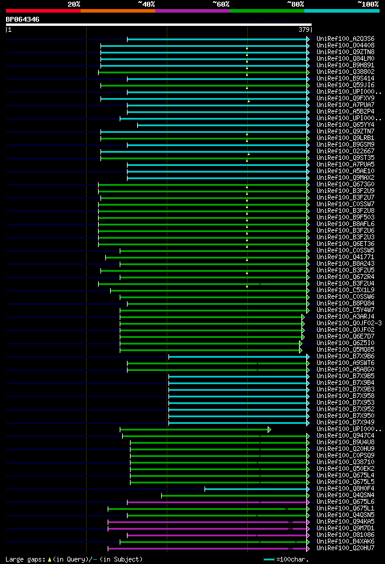Select the UniRef100_A7PUA7 label

coord(345,105)
